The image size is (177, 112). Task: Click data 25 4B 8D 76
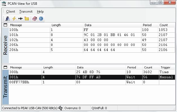coord(88,72)
